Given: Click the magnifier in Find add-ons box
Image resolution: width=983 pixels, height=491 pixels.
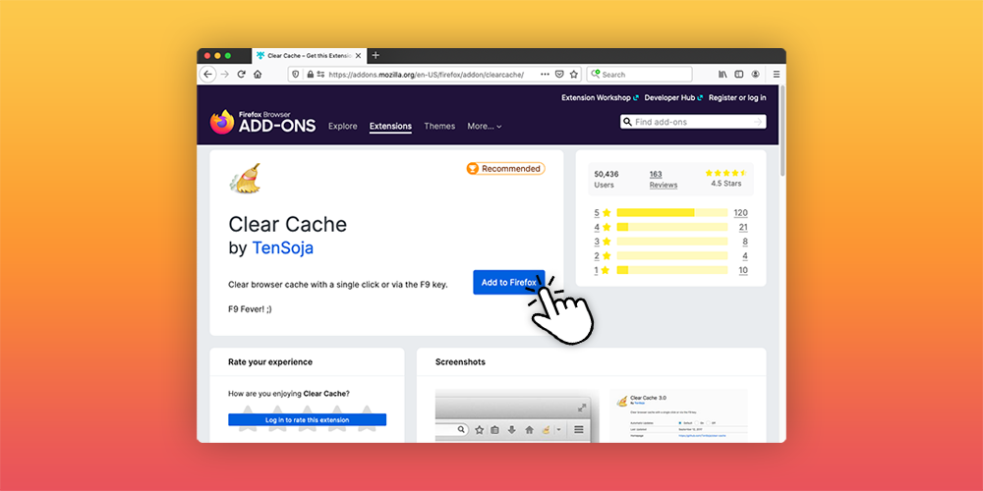Looking at the screenshot, I should [627, 122].
